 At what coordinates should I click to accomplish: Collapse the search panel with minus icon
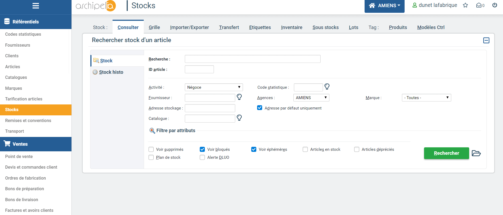coord(486,40)
